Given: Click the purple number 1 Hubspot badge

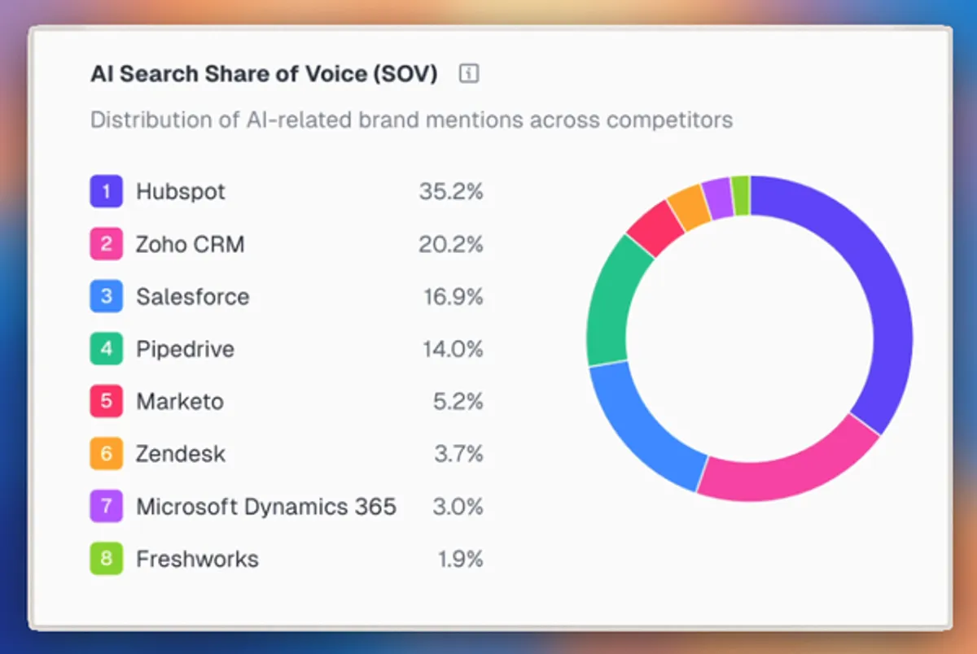Looking at the screenshot, I should 106,192.
